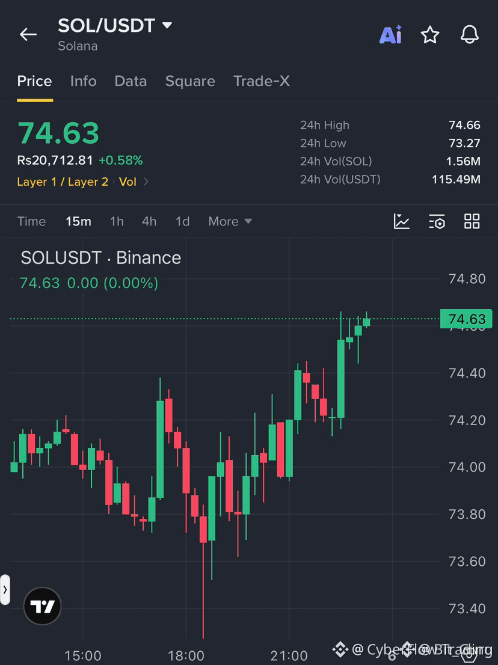Select the 4h interval

pyautogui.click(x=149, y=221)
